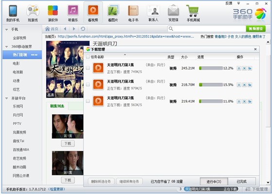Tick the checkbox for 天涯明月刀第3集

click(88, 101)
